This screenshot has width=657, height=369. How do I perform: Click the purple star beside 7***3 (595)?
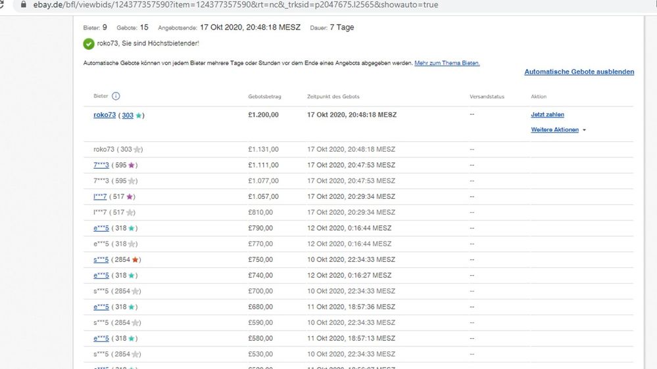tap(132, 165)
